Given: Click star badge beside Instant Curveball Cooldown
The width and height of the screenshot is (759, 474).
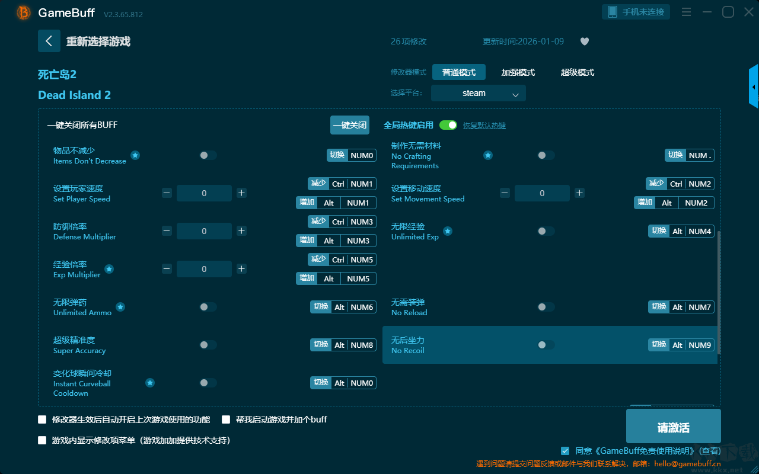Looking at the screenshot, I should (150, 383).
